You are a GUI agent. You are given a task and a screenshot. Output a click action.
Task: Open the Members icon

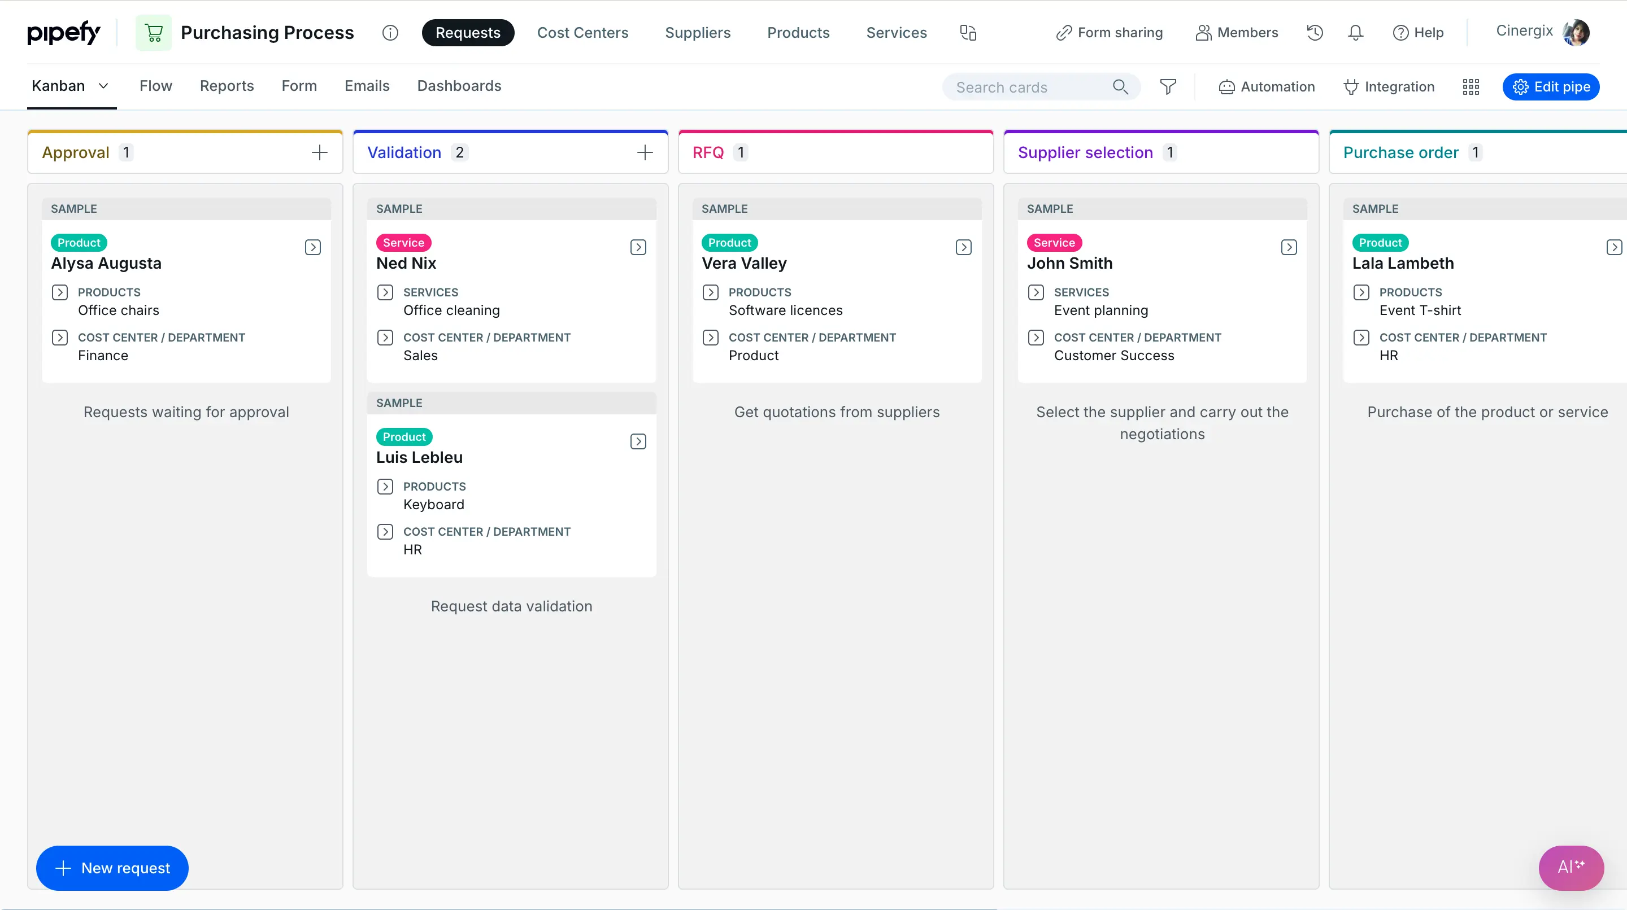tap(1237, 31)
